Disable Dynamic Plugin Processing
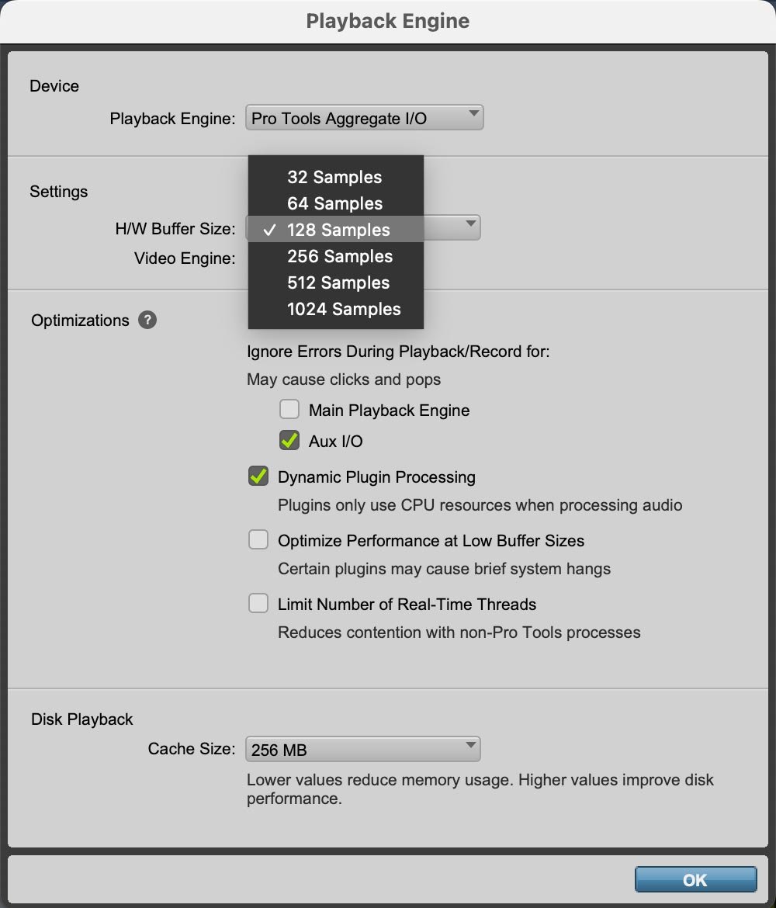Screen dimensions: 776x908 coord(258,476)
